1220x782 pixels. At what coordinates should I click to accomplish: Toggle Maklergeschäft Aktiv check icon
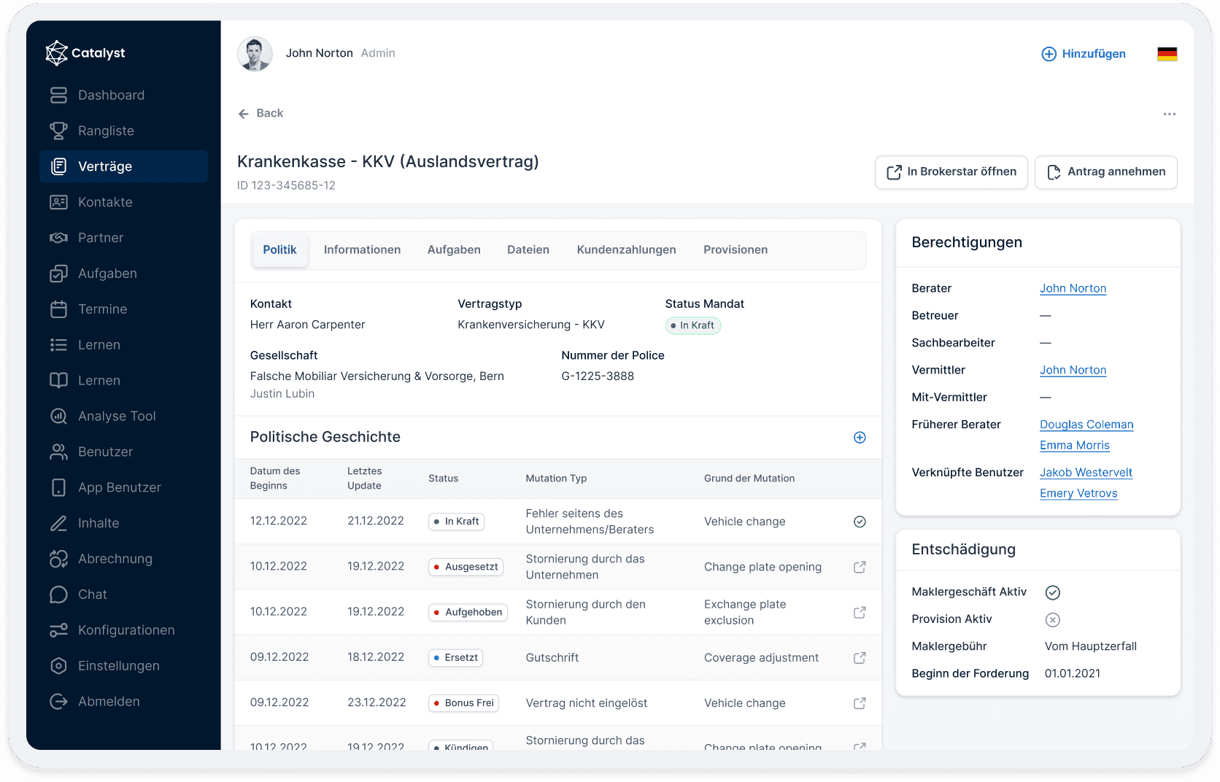pyautogui.click(x=1052, y=593)
